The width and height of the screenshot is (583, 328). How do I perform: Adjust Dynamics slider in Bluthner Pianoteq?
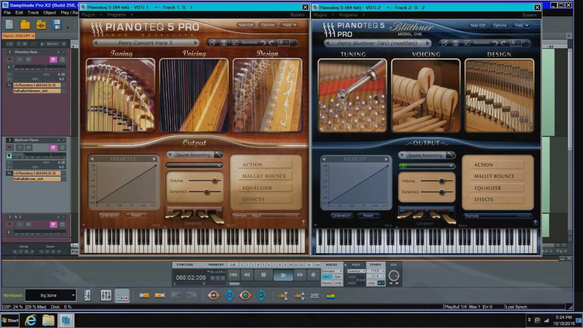coord(437,192)
